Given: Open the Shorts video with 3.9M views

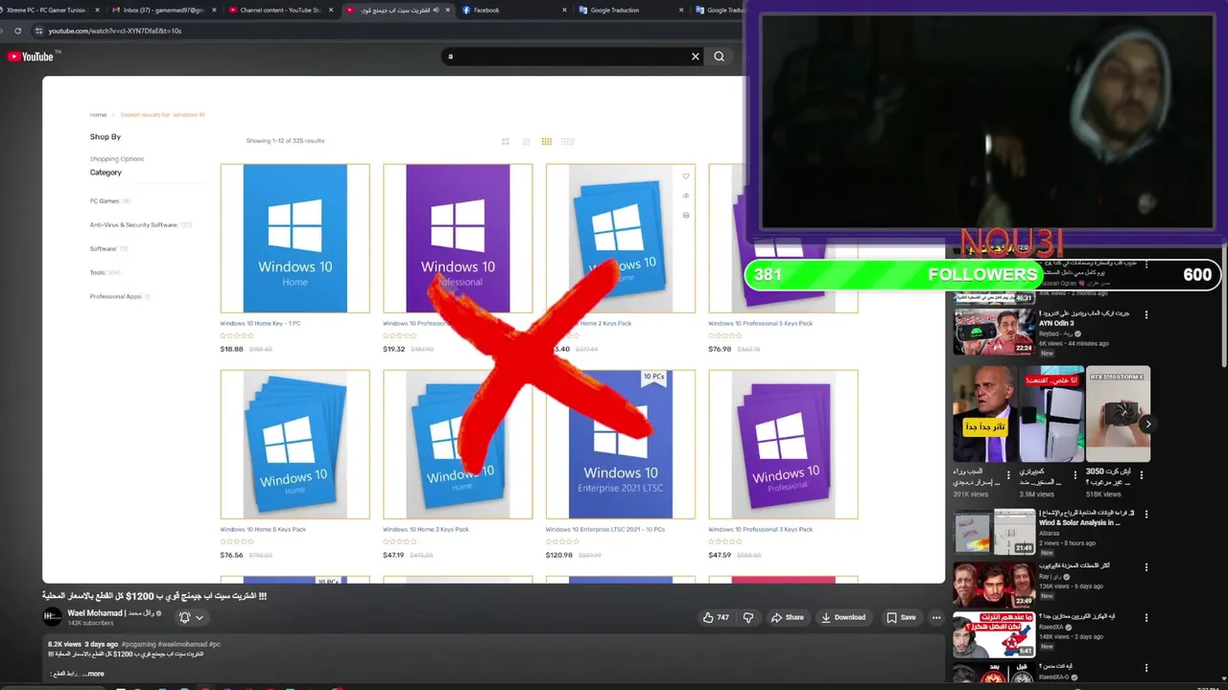Looking at the screenshot, I should 1051,415.
